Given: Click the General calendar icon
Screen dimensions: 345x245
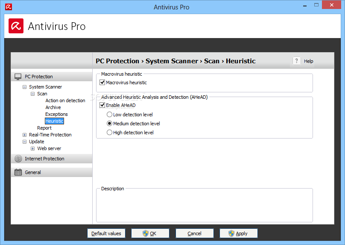Looking at the screenshot, I should [x=18, y=172].
